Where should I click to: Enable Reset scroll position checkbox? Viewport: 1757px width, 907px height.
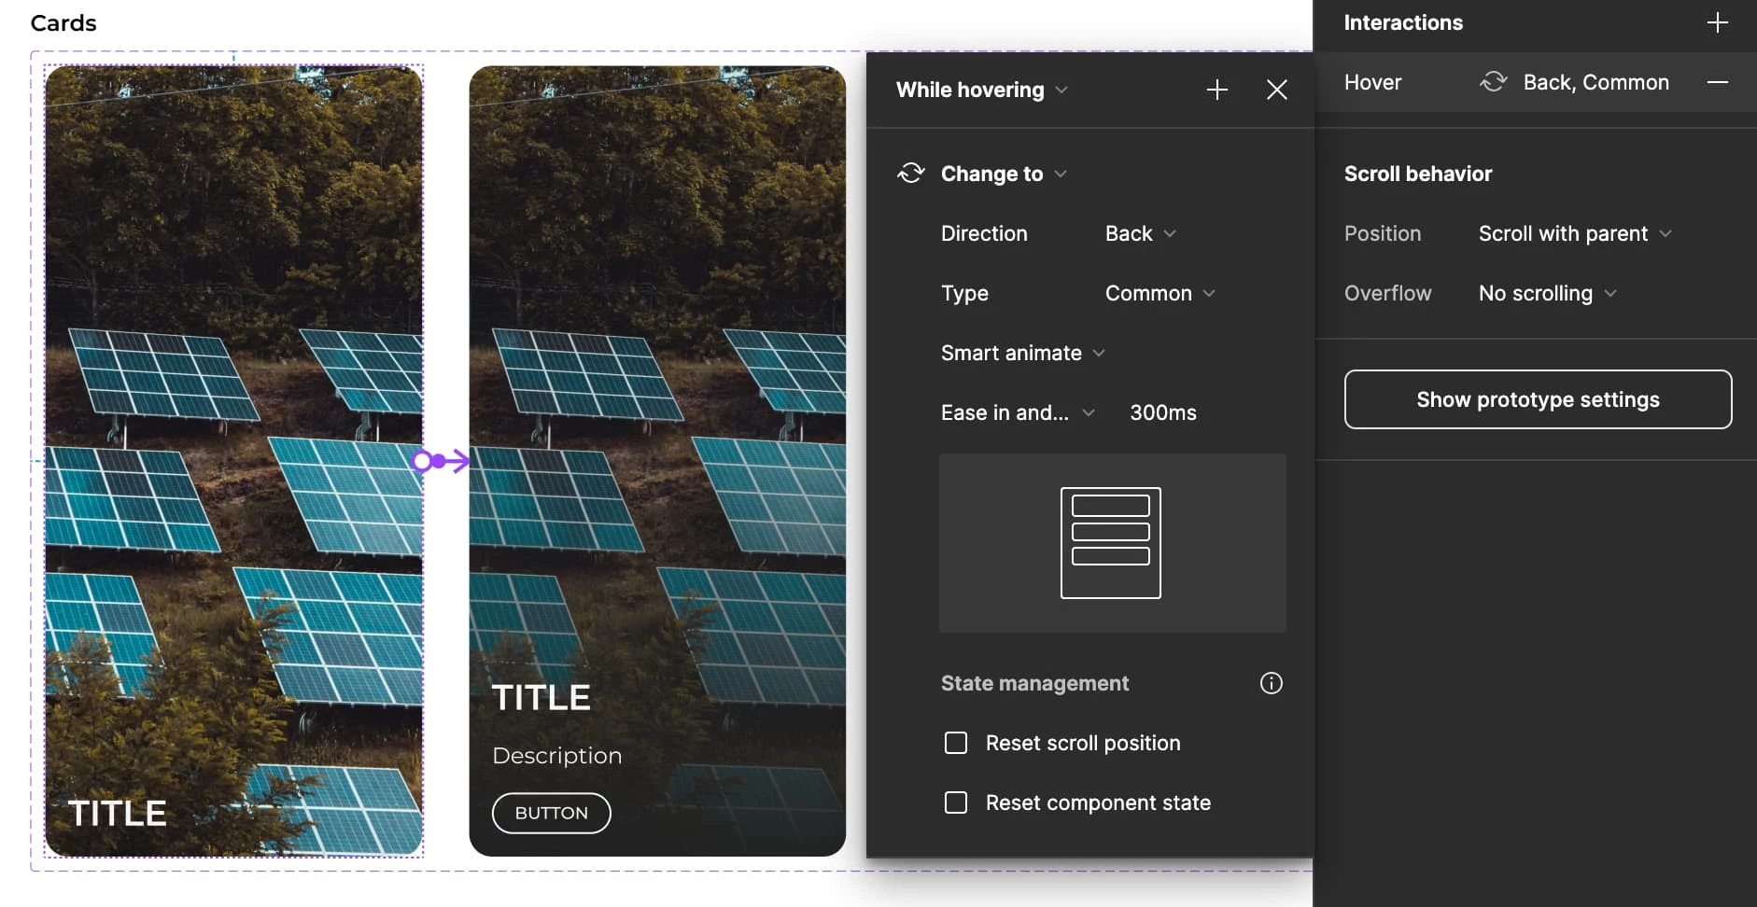point(956,743)
